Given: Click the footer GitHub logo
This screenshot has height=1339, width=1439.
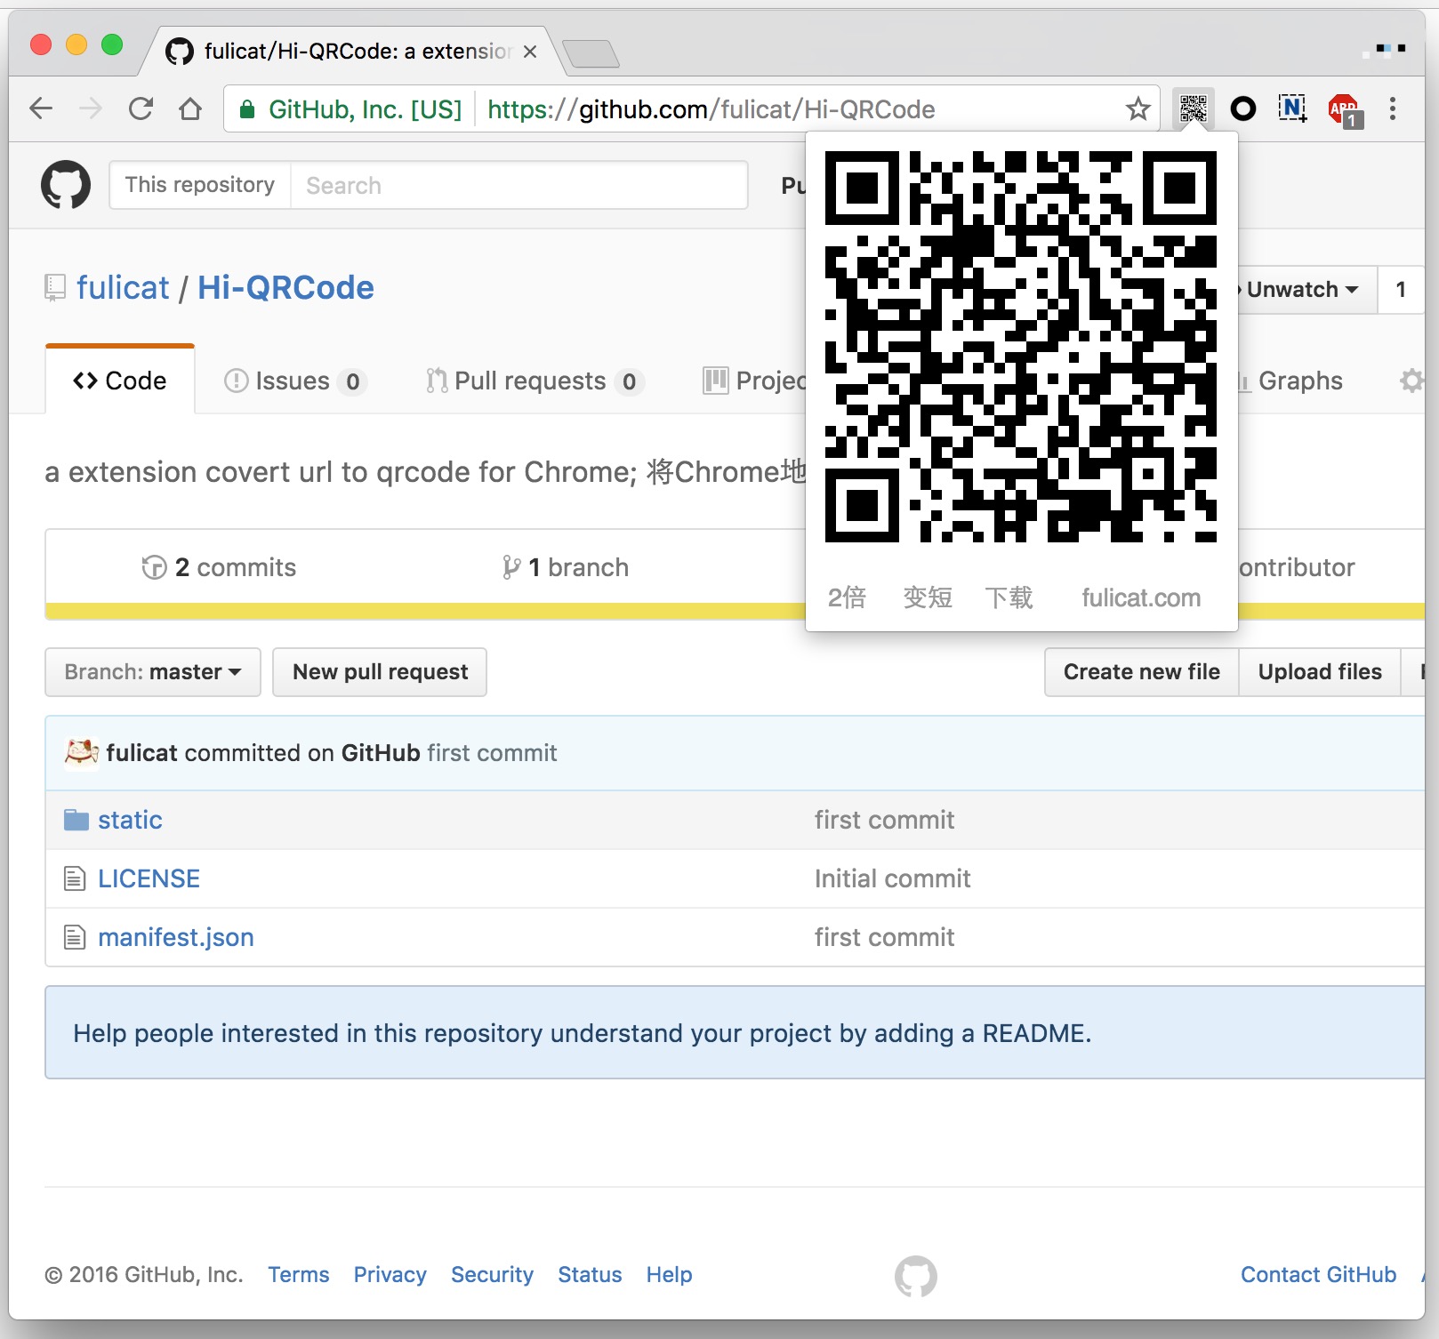Looking at the screenshot, I should click(x=916, y=1276).
